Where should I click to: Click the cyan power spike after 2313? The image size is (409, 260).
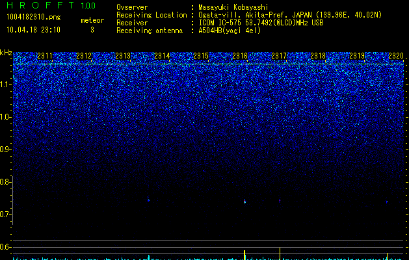click(149, 257)
